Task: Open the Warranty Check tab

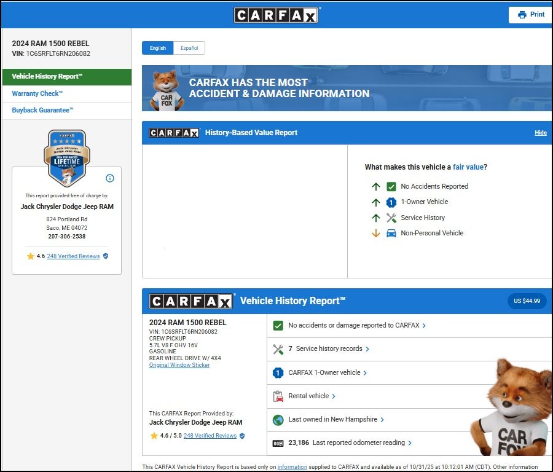Action: tap(37, 93)
